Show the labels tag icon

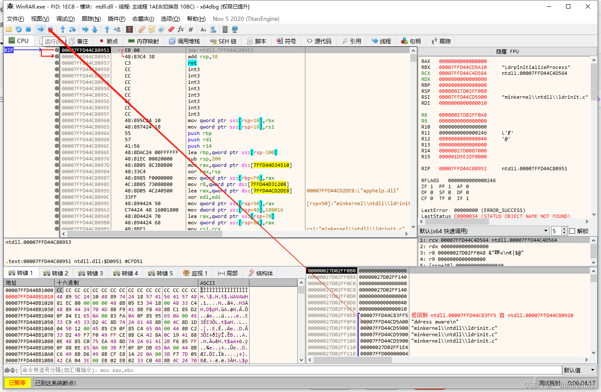coord(161,29)
